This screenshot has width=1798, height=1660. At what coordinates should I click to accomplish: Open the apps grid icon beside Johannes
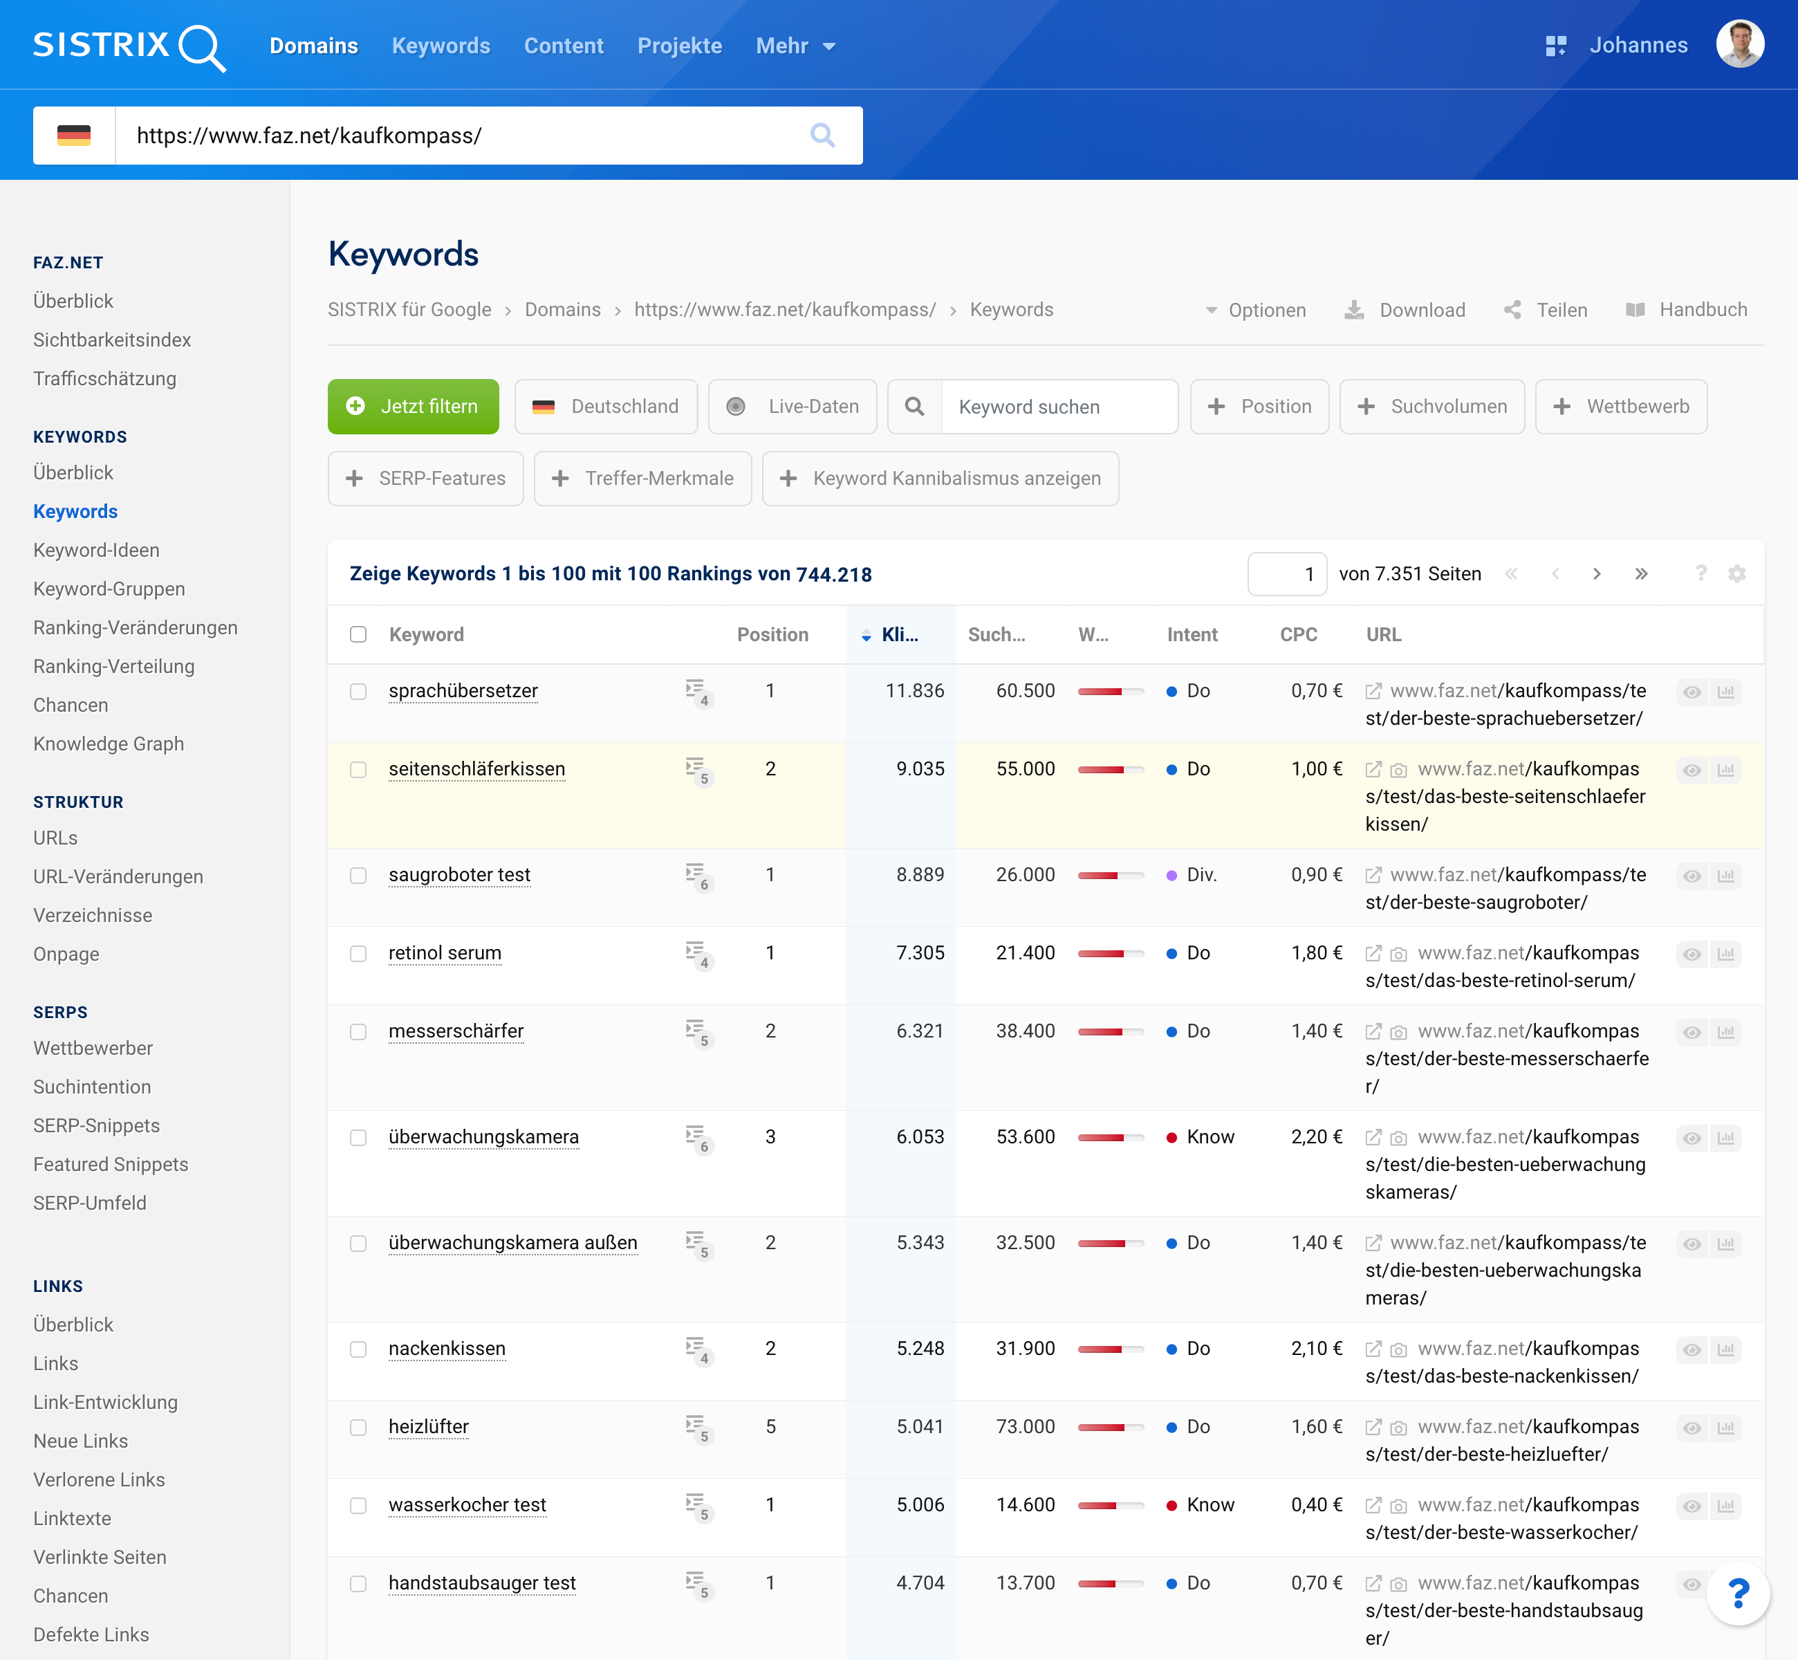1555,46
